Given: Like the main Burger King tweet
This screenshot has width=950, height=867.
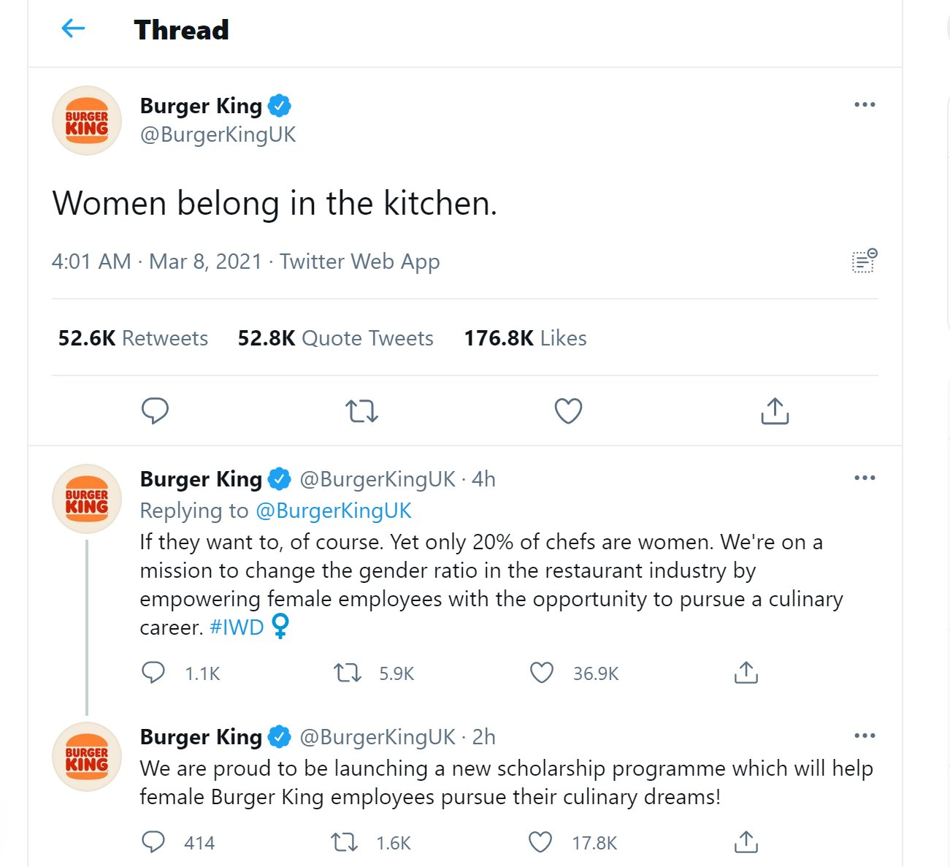Looking at the screenshot, I should tap(568, 411).
